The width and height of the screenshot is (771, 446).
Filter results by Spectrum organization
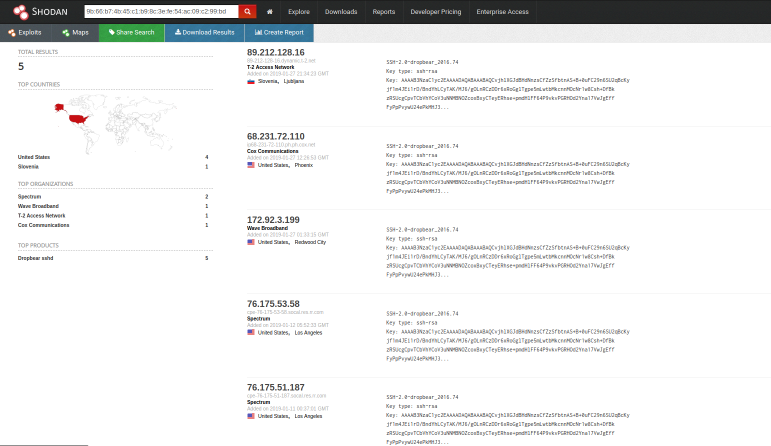tap(29, 196)
